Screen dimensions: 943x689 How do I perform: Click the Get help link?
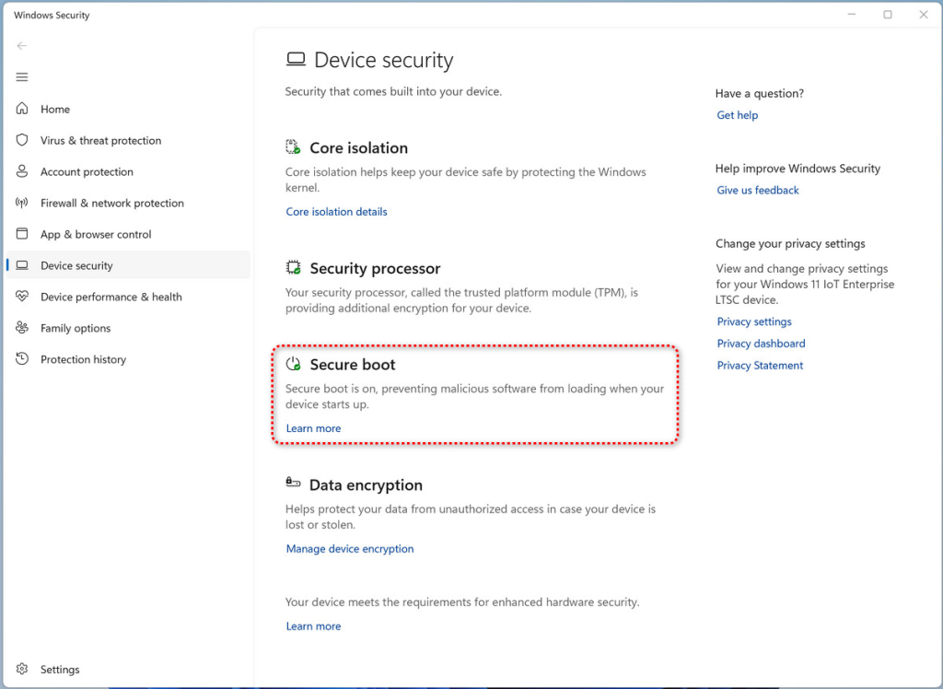click(x=737, y=115)
